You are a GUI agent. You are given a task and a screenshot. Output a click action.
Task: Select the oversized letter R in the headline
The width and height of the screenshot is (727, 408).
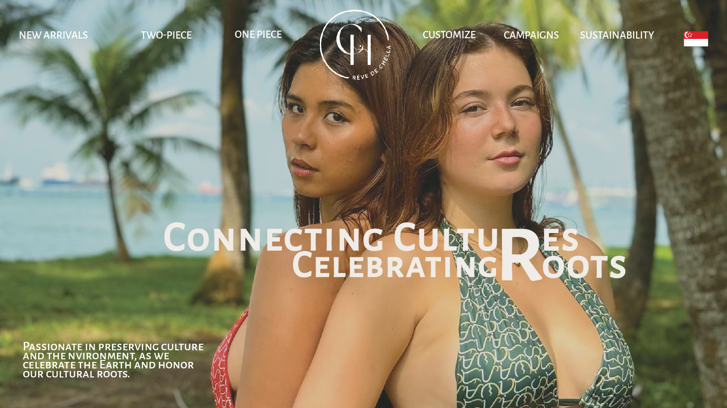click(x=521, y=254)
